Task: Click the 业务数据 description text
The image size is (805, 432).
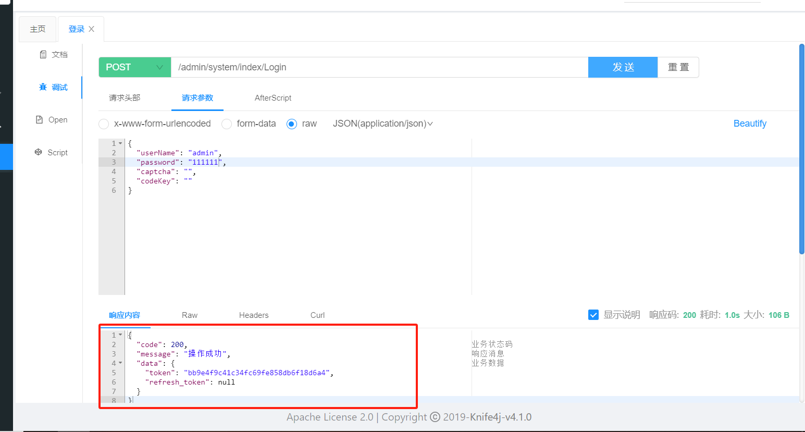Action: (488, 363)
